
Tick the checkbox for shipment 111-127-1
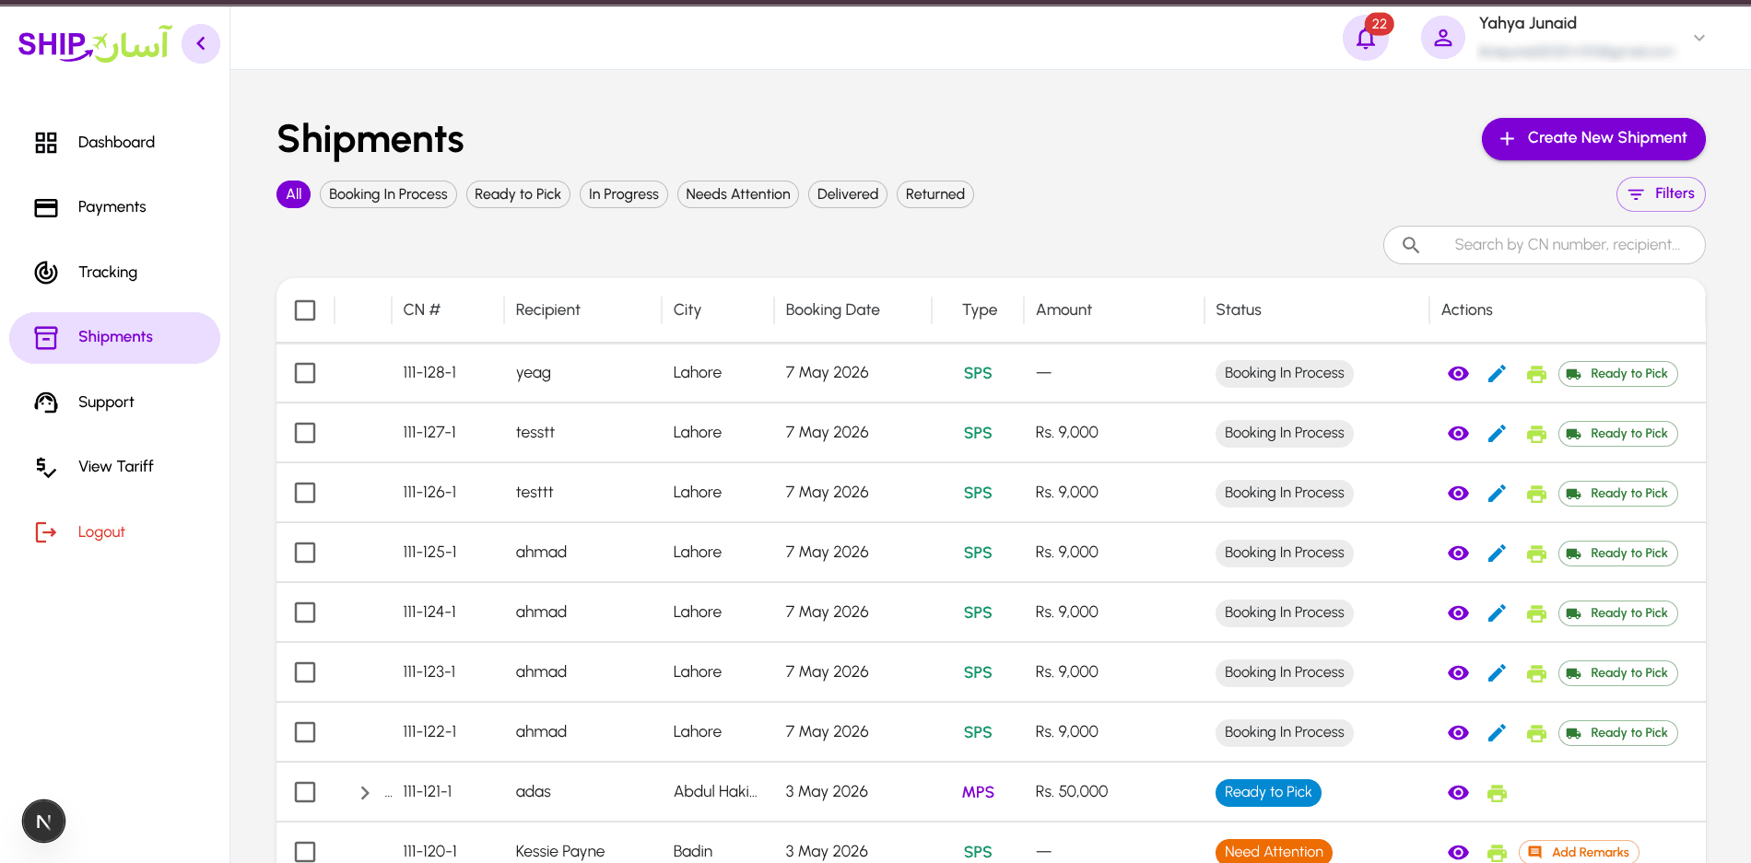pyautogui.click(x=305, y=433)
